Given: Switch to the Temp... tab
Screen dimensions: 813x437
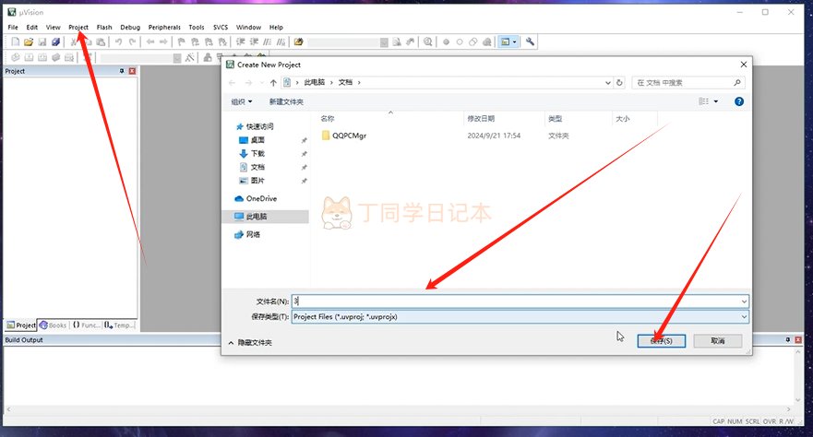Looking at the screenshot, I should pos(119,325).
